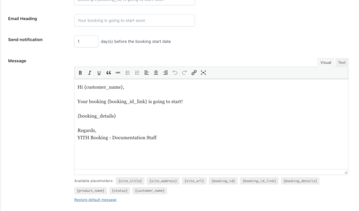Open fullscreen editor mode
Screen dimensions: 359x211
(204, 73)
